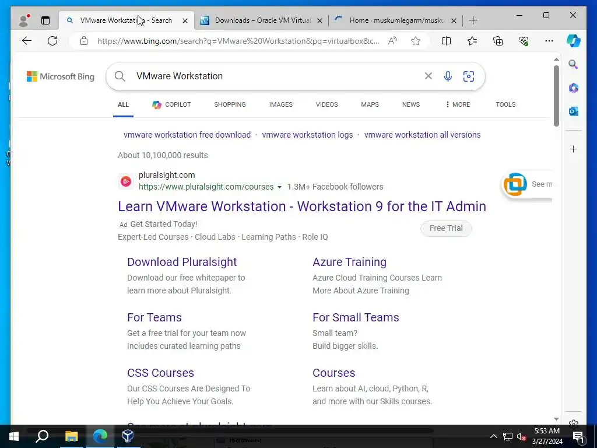The height and width of the screenshot is (448, 597).
Task: Open 'vmware workstation all versions' suggestion
Action: pyautogui.click(x=422, y=135)
